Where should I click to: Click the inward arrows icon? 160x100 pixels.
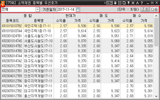coord(133,3)
